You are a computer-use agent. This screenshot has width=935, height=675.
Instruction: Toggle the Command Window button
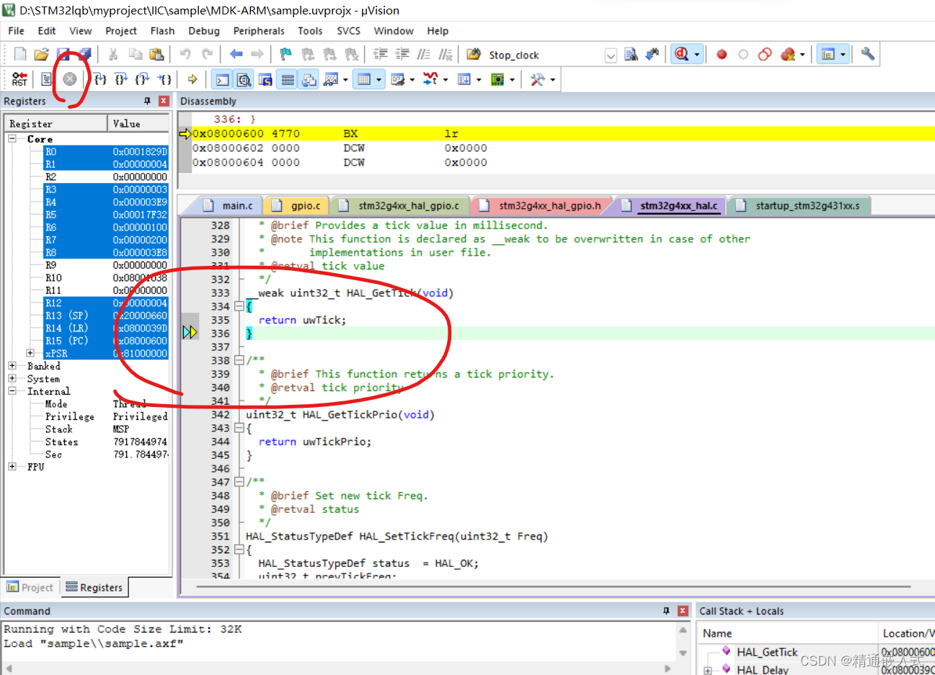tap(223, 79)
